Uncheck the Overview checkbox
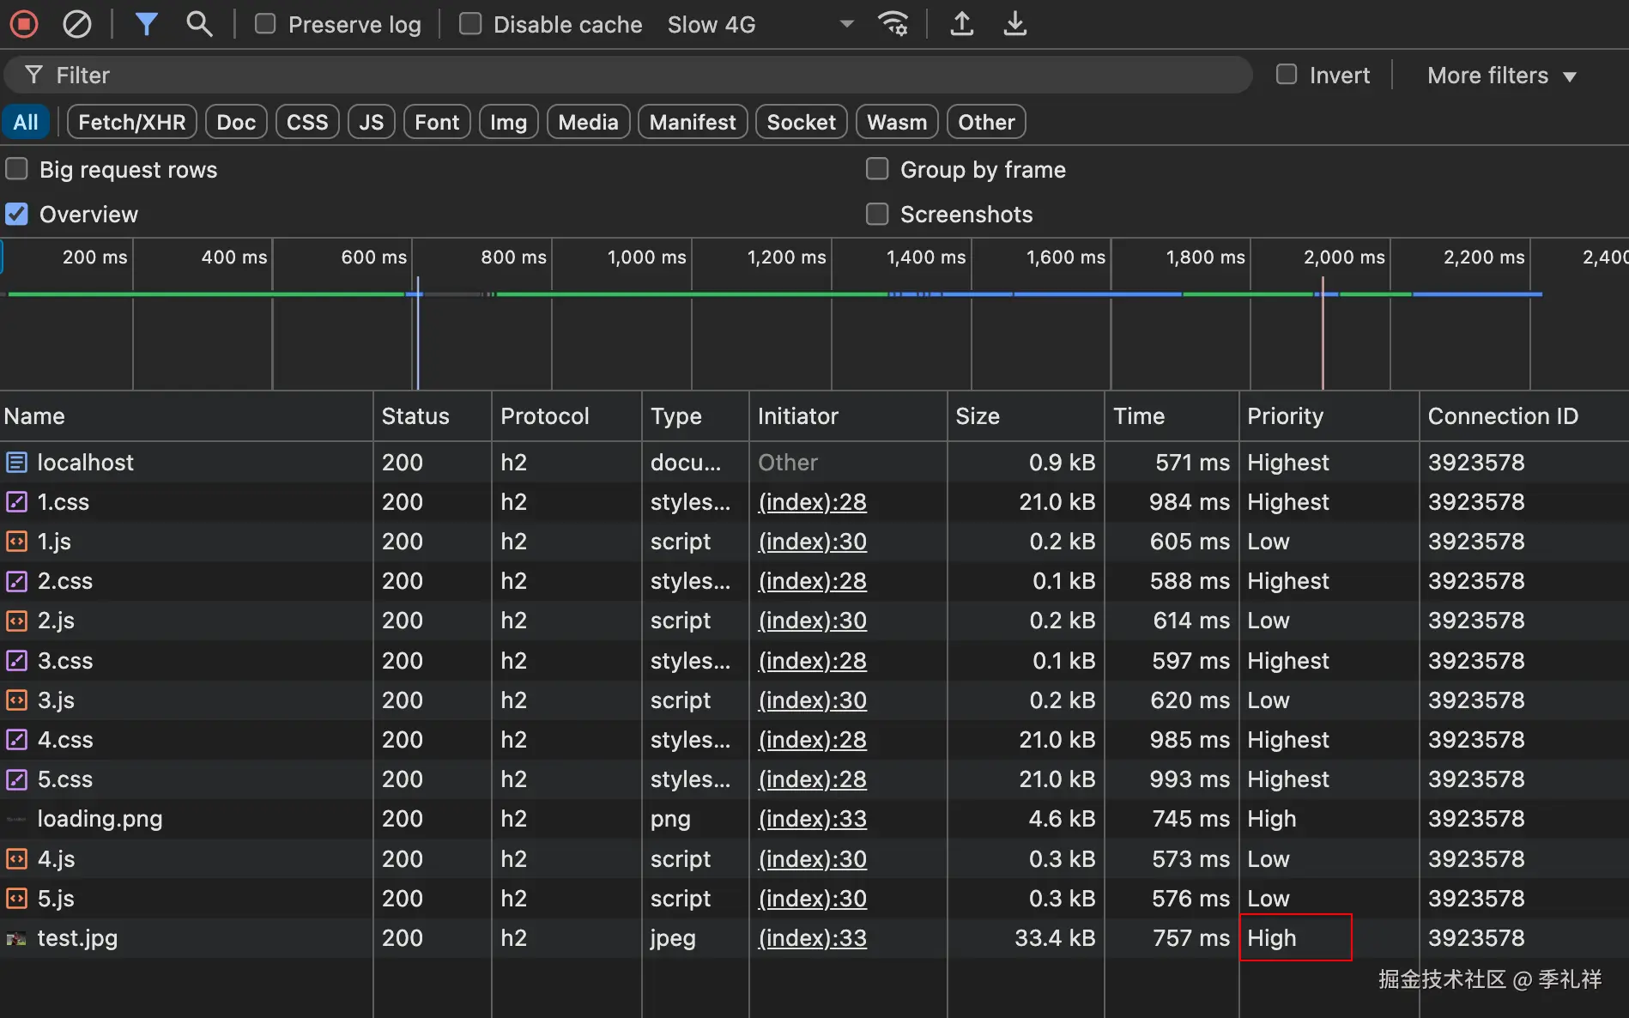This screenshot has width=1629, height=1018. point(17,214)
